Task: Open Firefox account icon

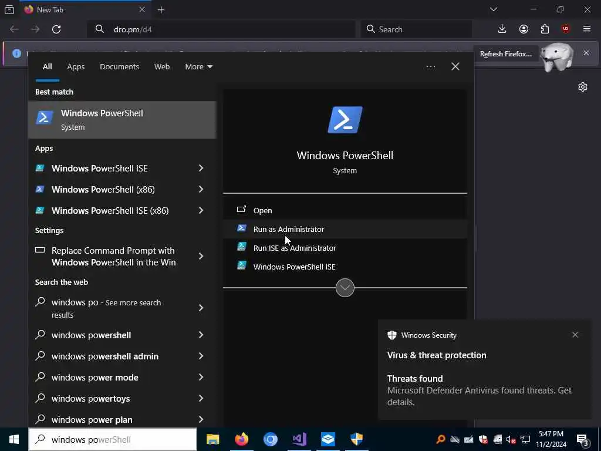Action: tap(524, 29)
